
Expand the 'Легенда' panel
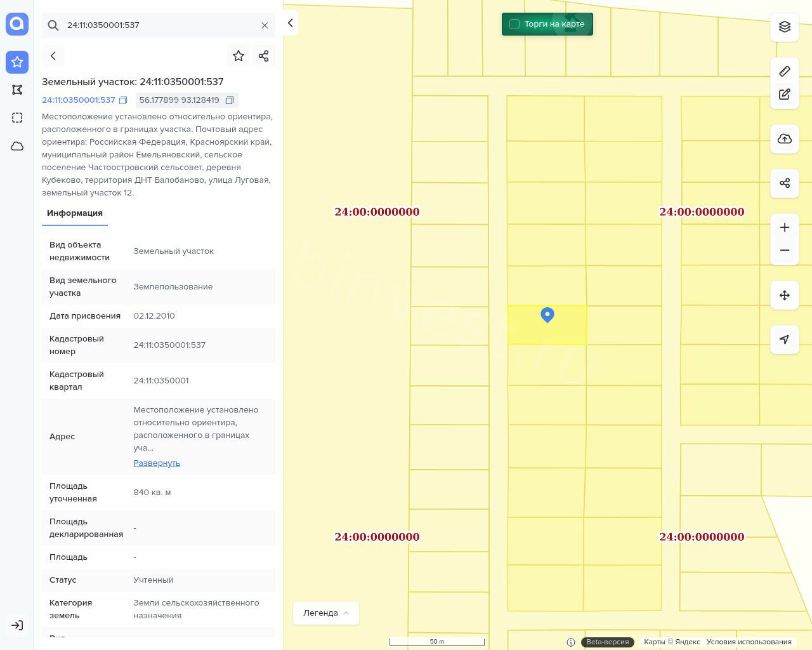[x=326, y=613]
